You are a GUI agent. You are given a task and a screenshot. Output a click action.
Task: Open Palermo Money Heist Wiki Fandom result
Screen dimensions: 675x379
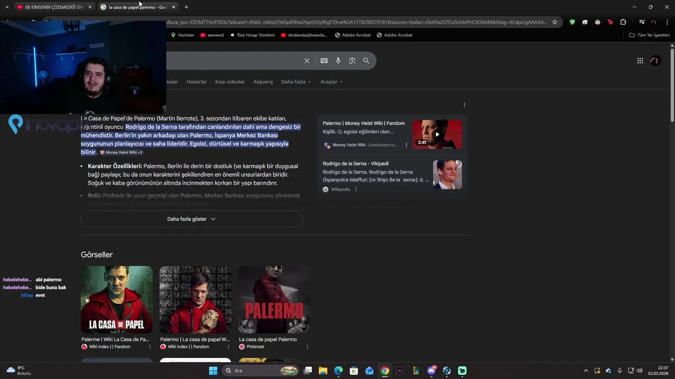364,123
